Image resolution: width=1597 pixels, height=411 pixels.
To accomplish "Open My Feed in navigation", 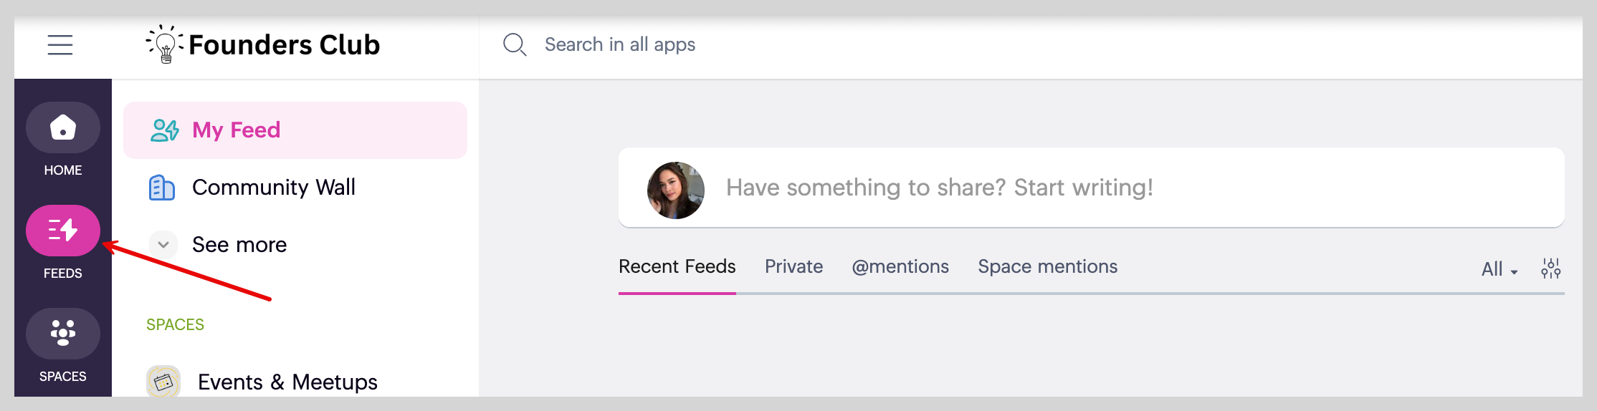I will pos(236,130).
